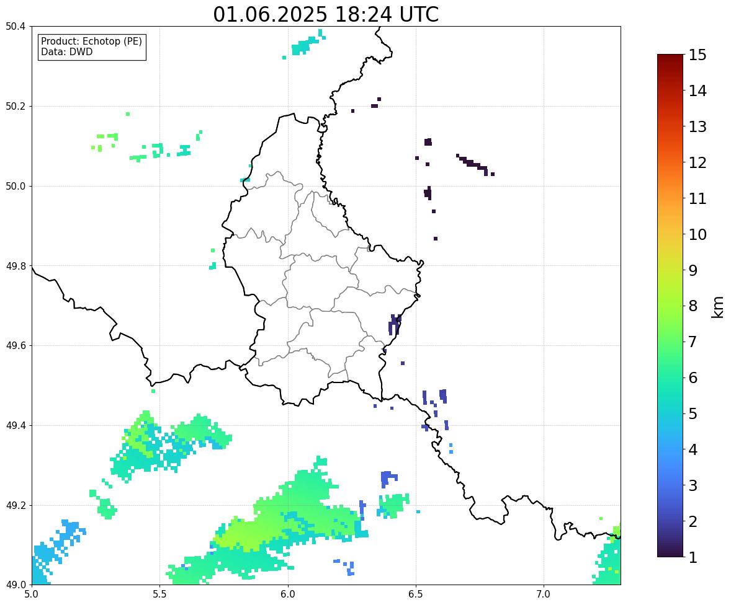The height and width of the screenshot is (605, 731).
Task: Click the 'Product: Echotop (PE)' legend line
Action: 91,42
